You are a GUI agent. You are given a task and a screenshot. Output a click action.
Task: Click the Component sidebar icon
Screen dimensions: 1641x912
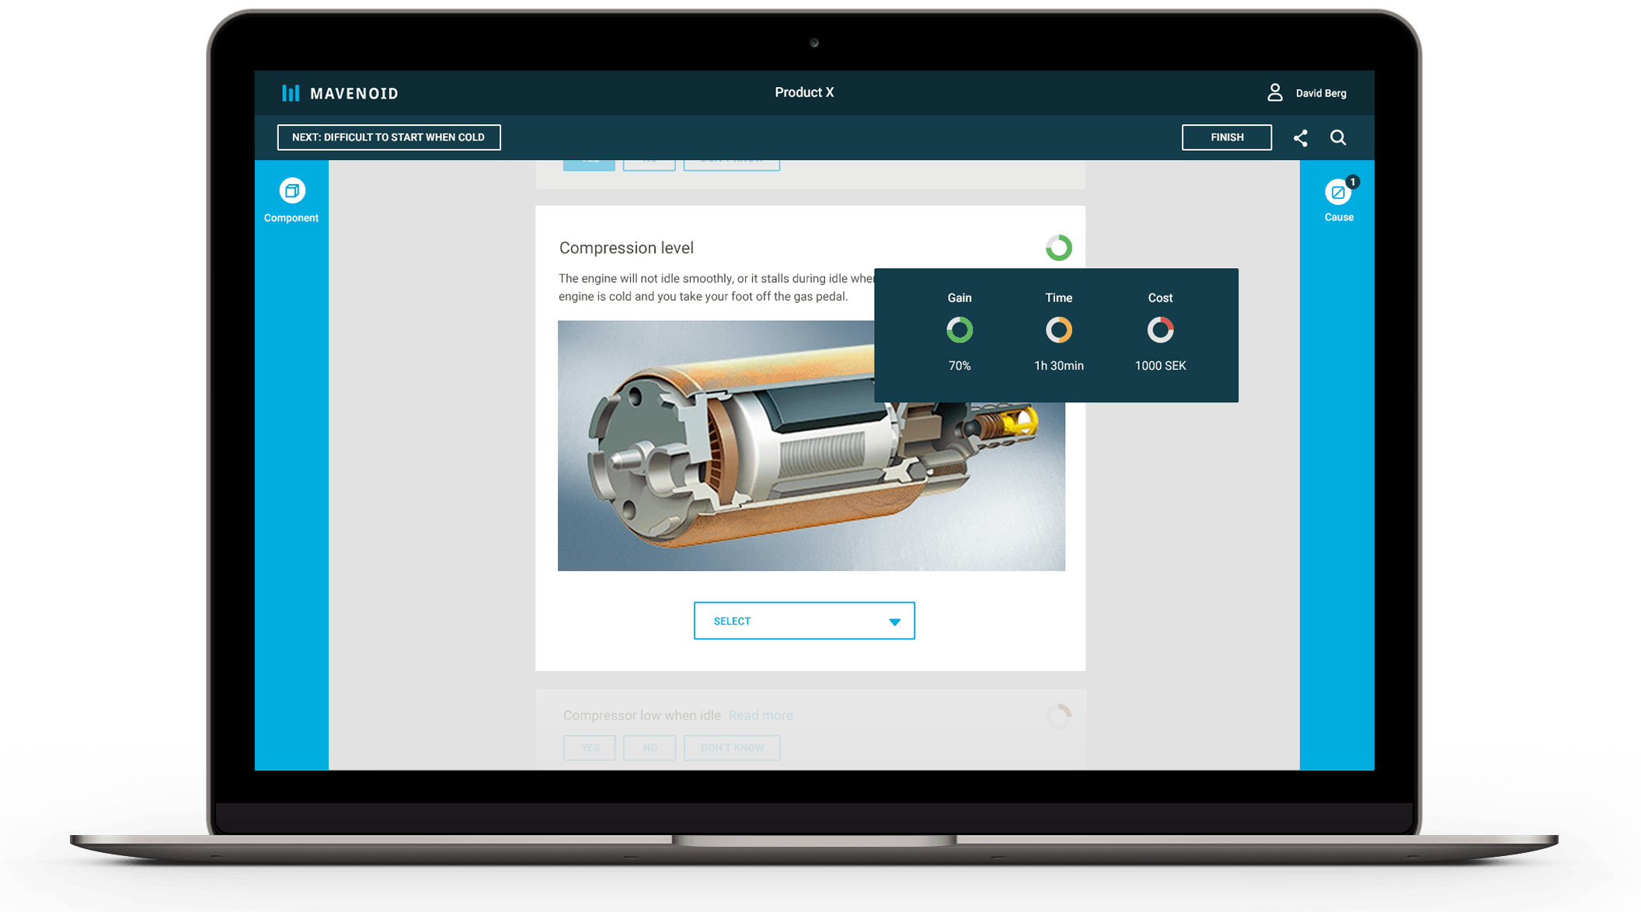pyautogui.click(x=291, y=190)
